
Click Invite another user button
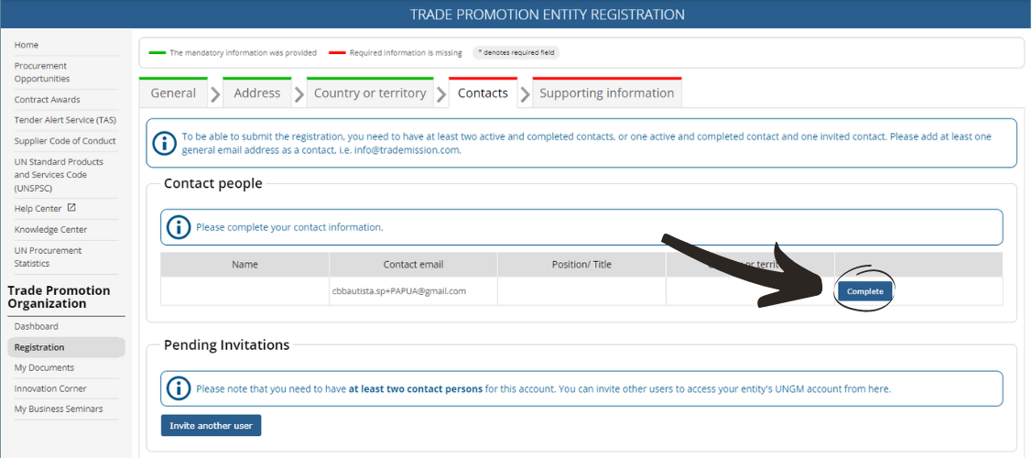pos(212,426)
